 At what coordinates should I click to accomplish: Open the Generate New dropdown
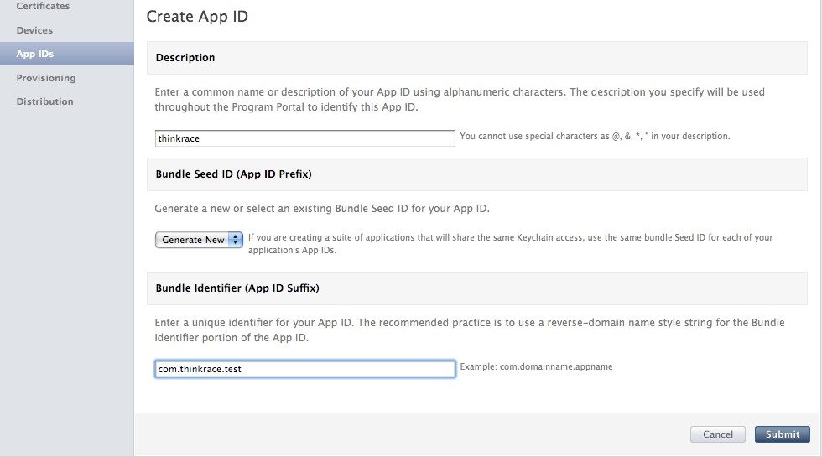[199, 240]
